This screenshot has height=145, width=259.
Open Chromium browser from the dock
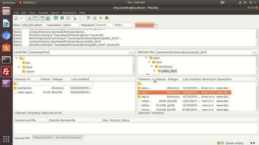(x=6, y=35)
